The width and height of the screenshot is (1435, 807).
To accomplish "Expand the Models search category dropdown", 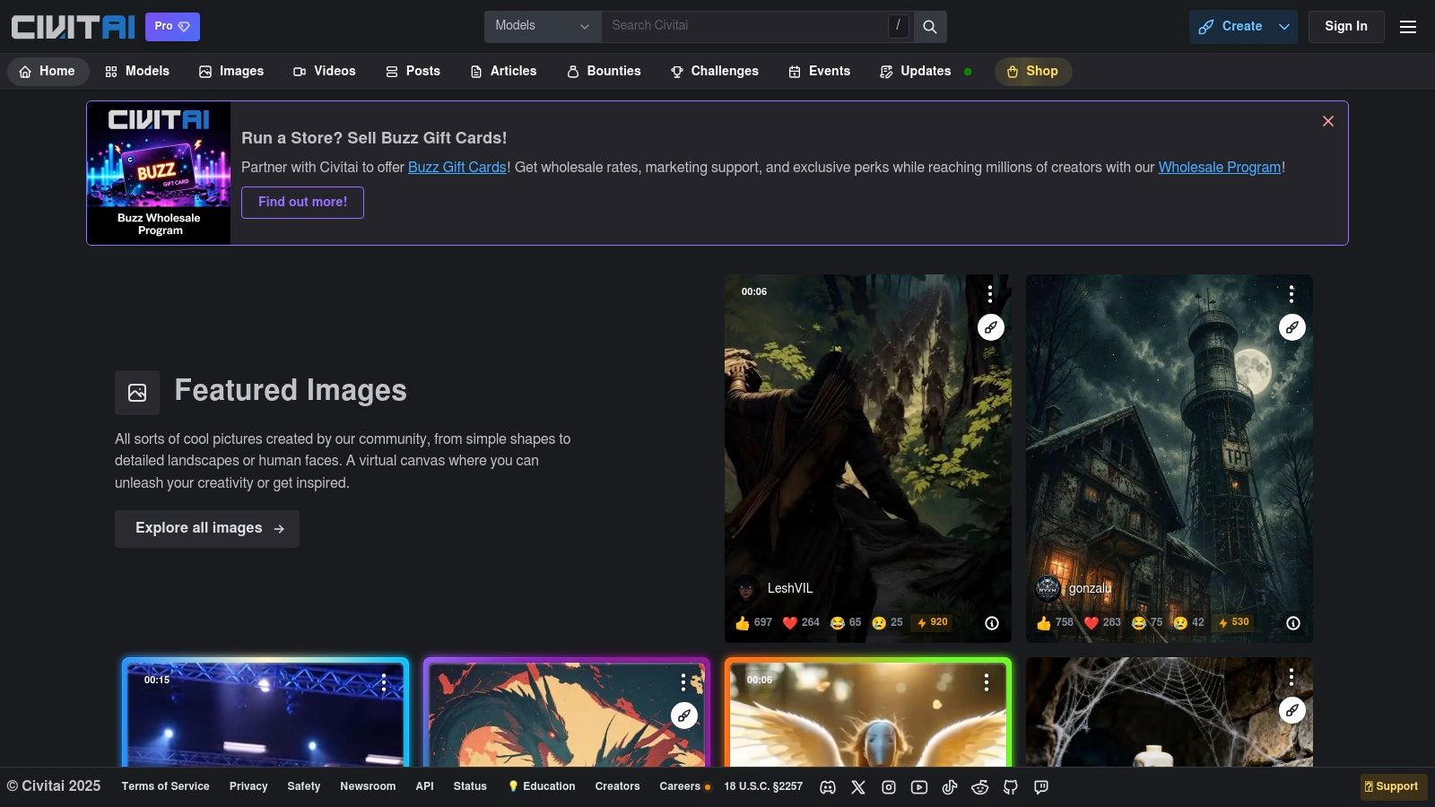I will tap(543, 26).
